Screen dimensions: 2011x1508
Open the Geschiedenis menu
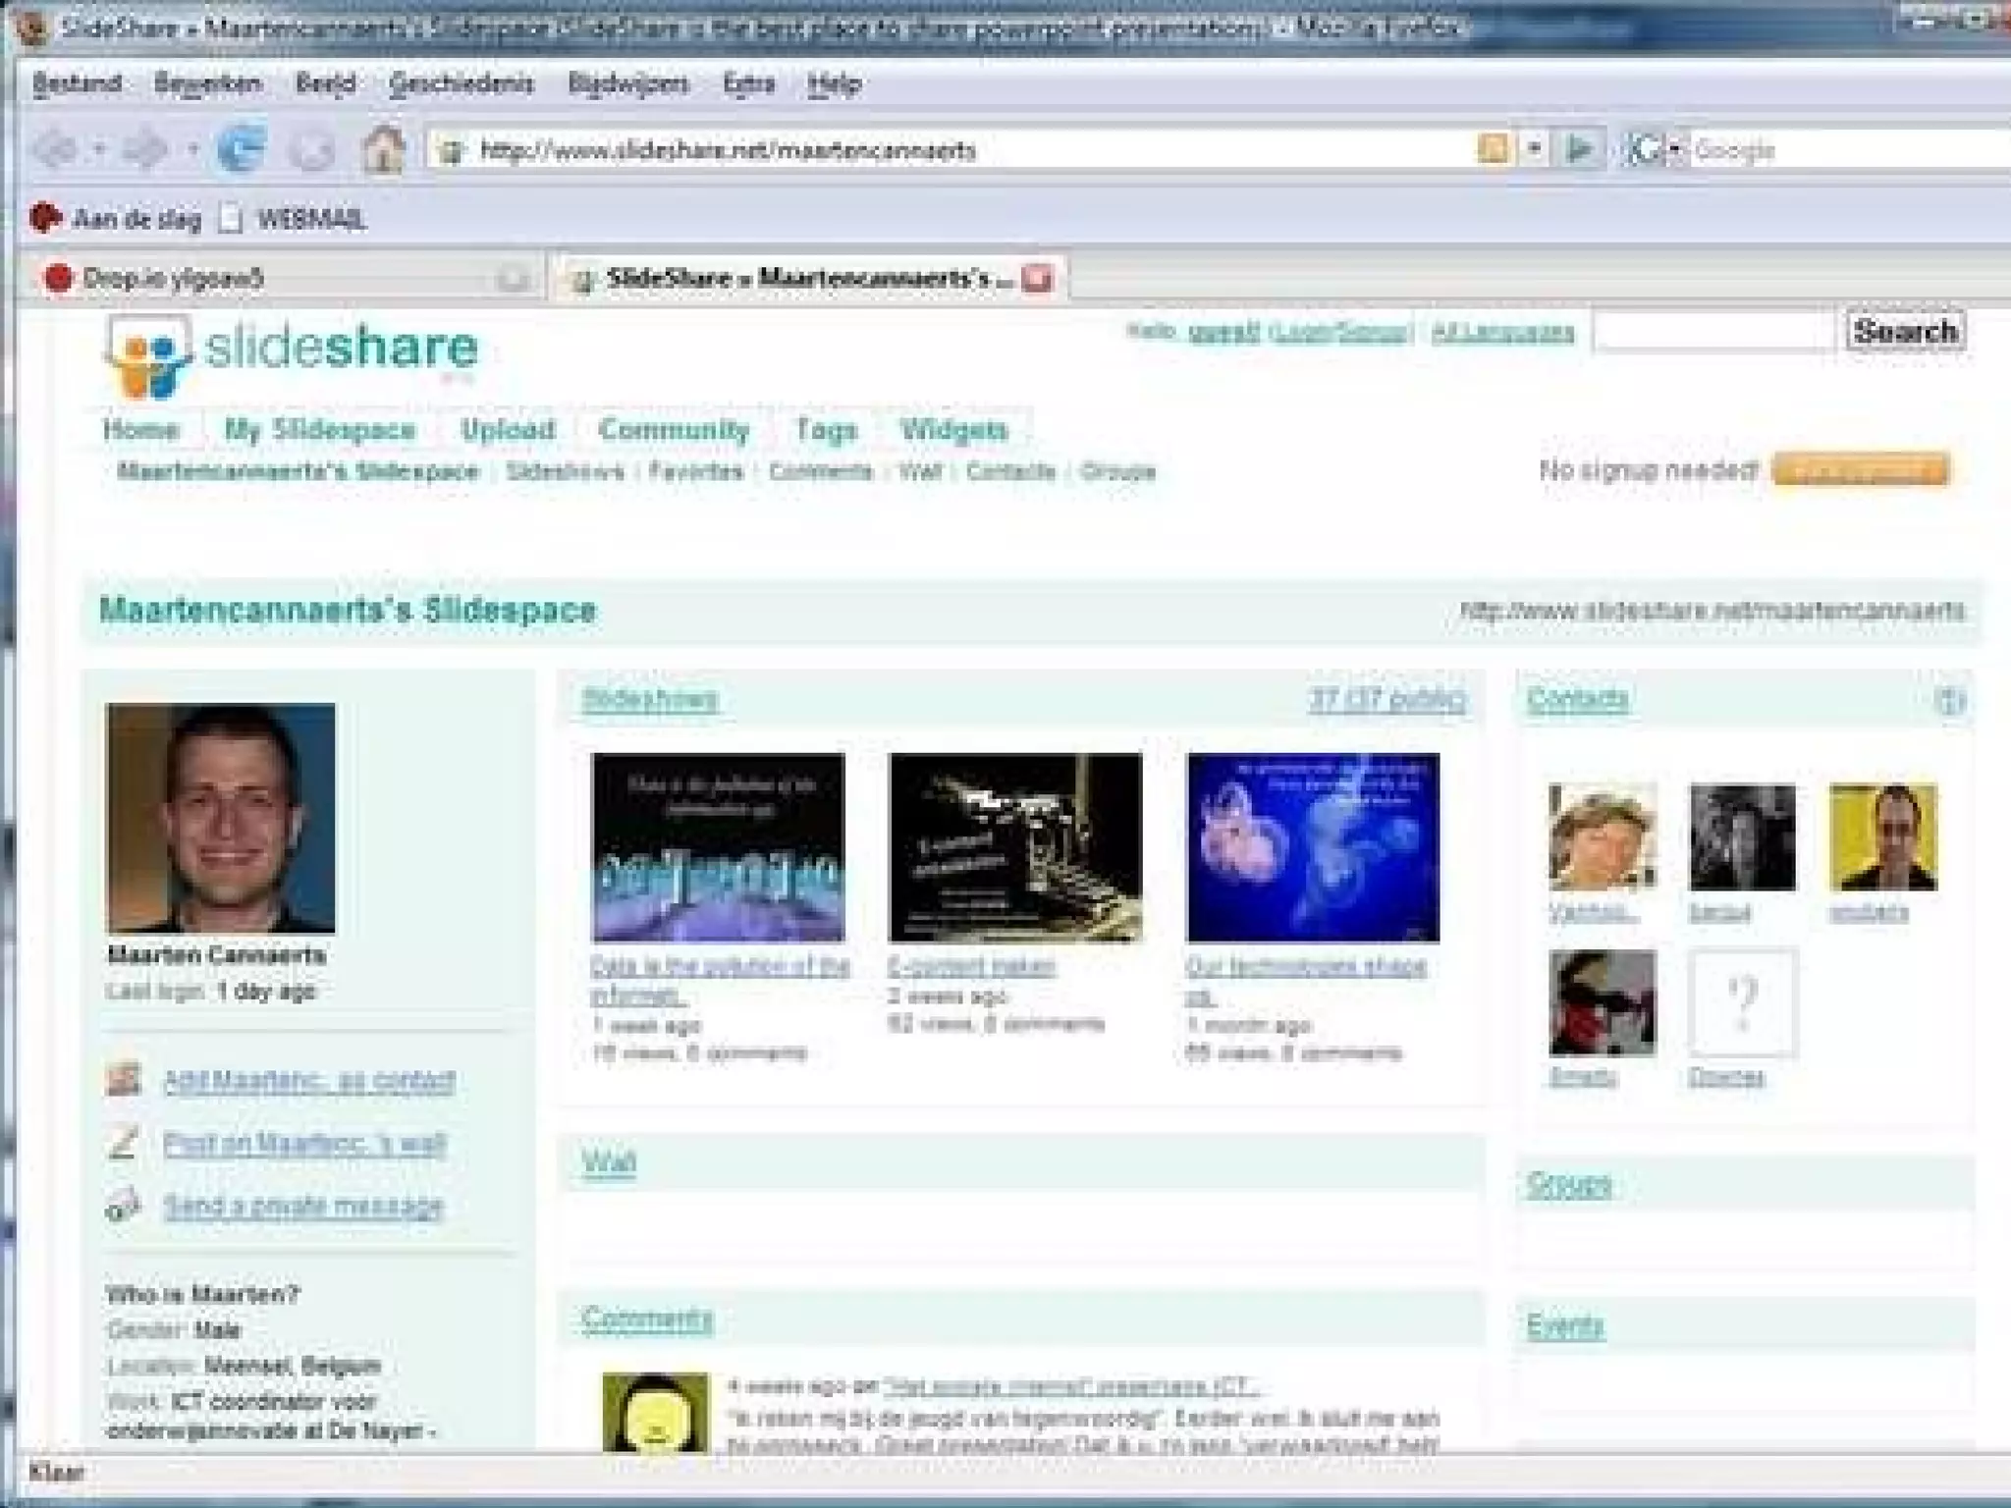(461, 83)
